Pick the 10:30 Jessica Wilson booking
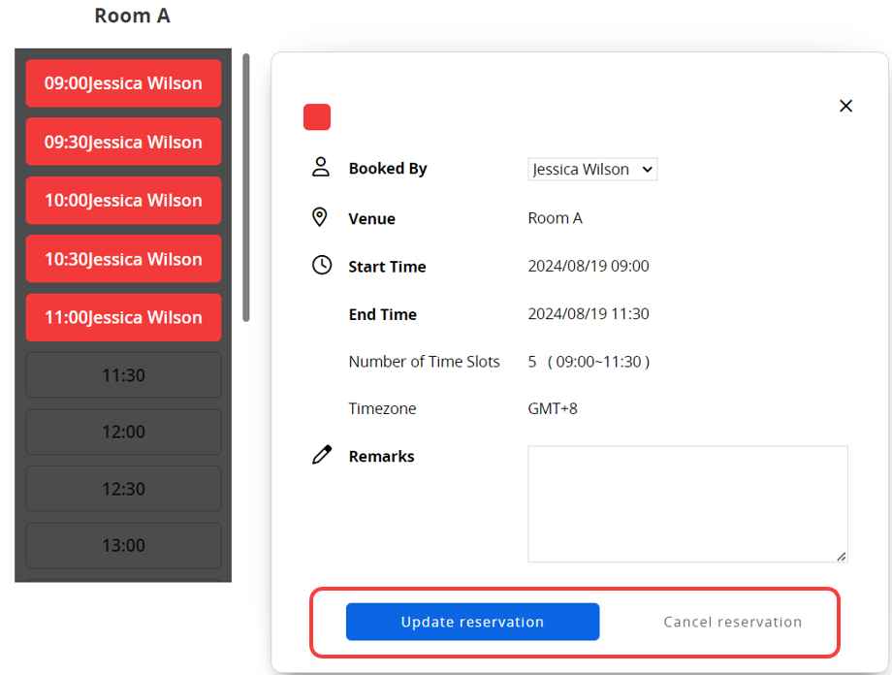This screenshot has width=892, height=675. click(x=123, y=259)
